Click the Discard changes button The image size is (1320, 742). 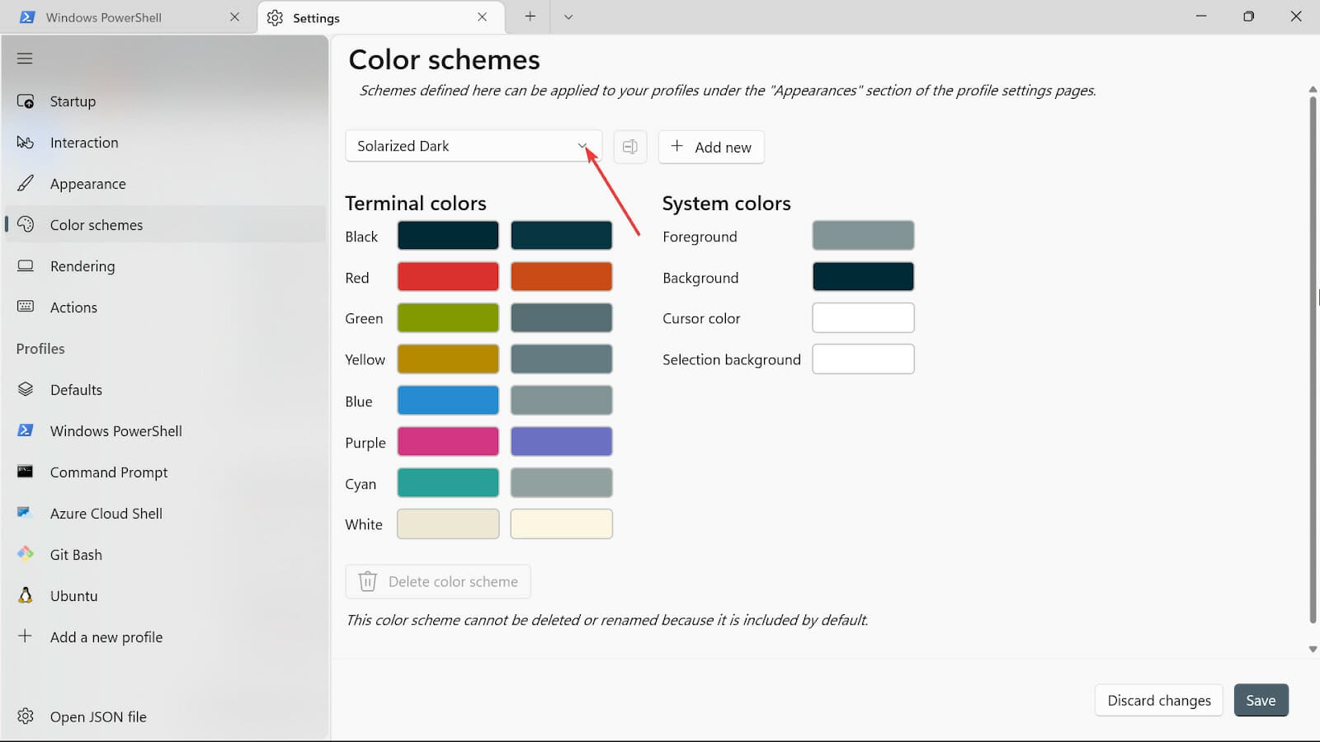click(x=1158, y=700)
